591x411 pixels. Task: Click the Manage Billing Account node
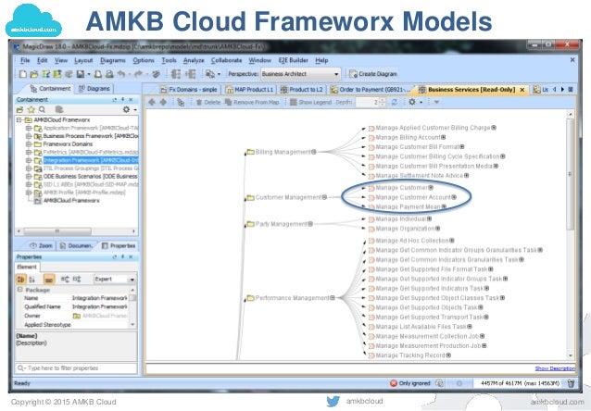point(407,138)
